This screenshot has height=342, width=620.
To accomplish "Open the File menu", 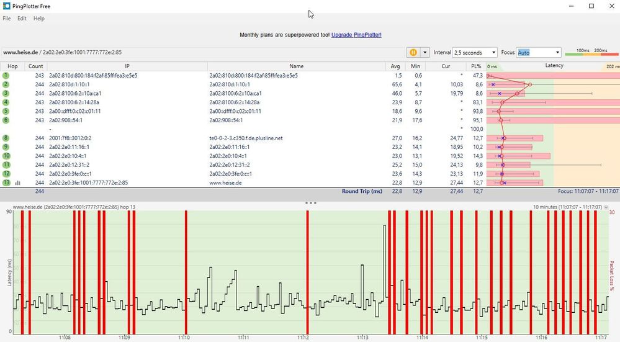I will [x=7, y=18].
